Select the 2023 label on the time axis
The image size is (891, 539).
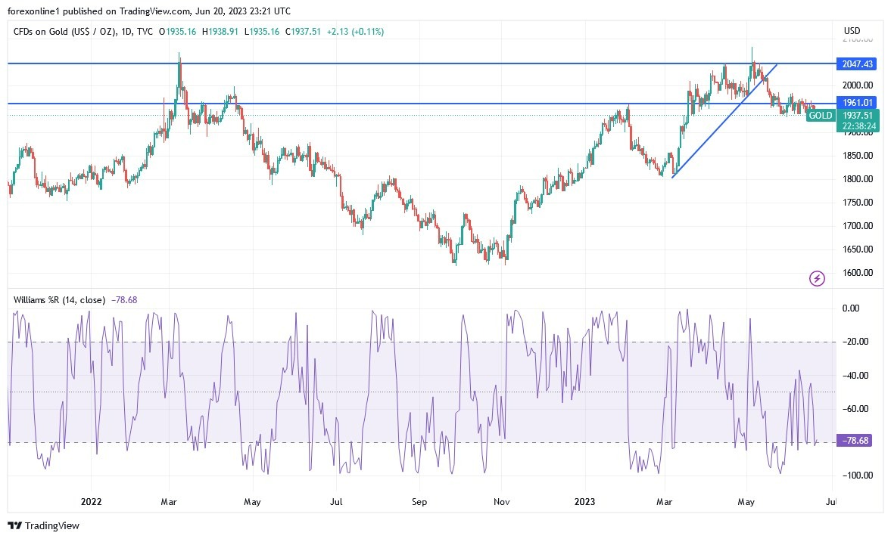pyautogui.click(x=586, y=501)
